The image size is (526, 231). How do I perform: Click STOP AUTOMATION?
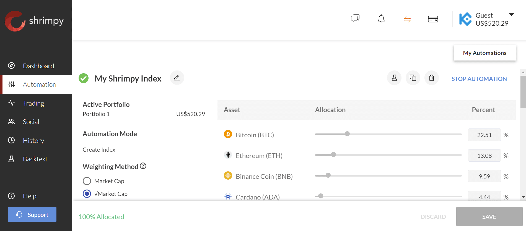pyautogui.click(x=479, y=79)
